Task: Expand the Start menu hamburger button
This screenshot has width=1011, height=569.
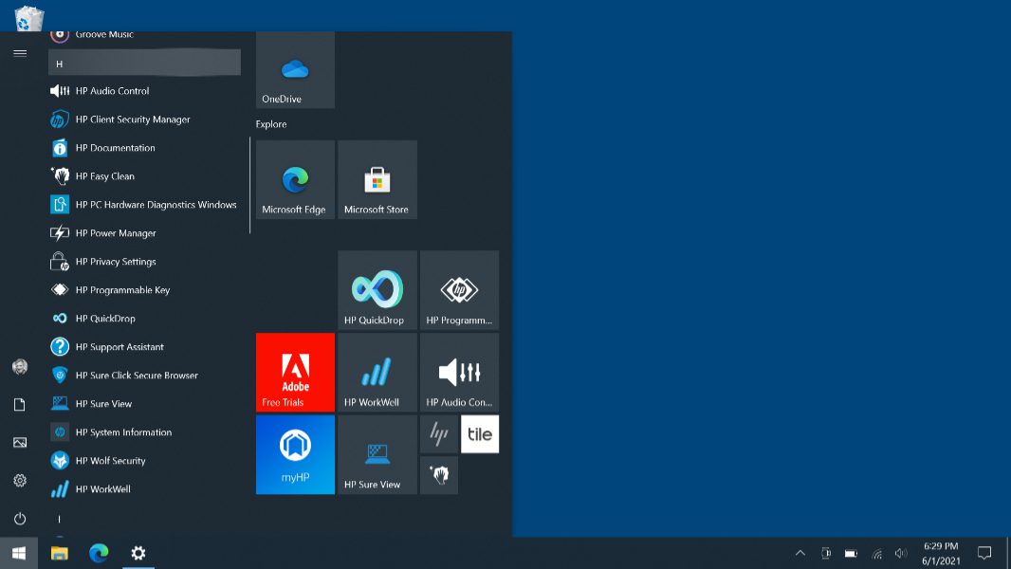Action: click(20, 53)
